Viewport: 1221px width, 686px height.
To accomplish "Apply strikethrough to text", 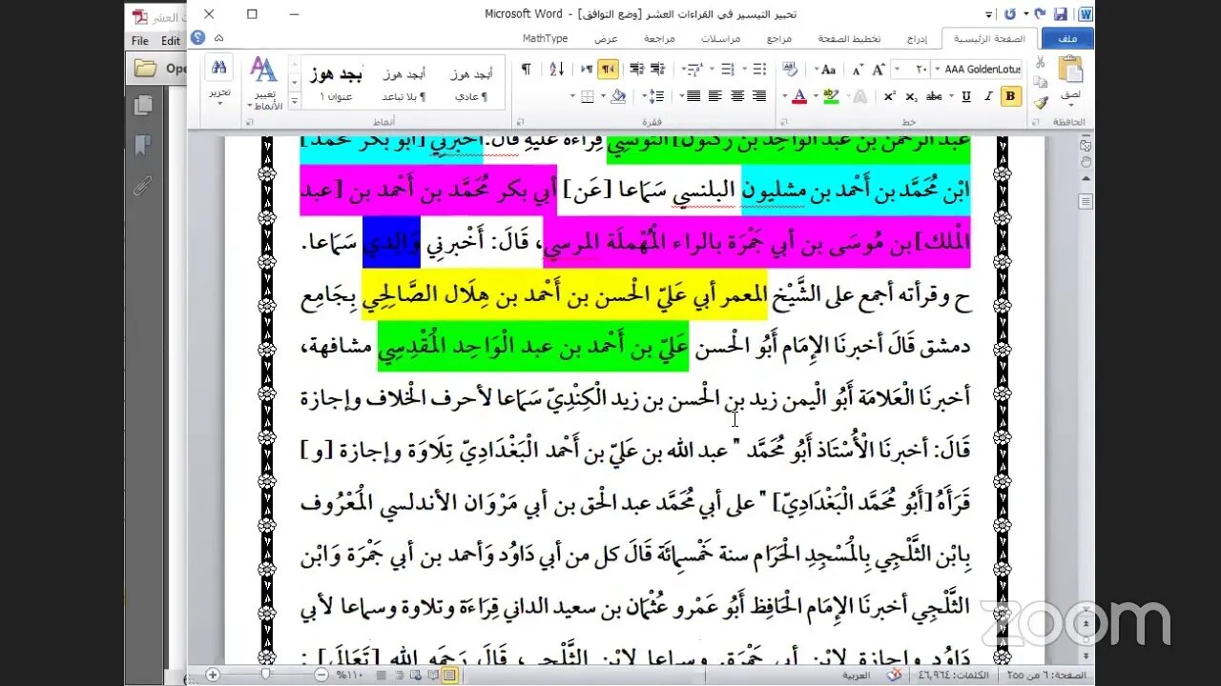I will pos(935,96).
